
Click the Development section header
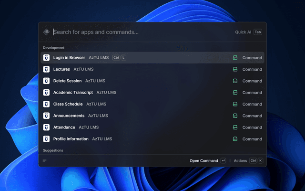[x=54, y=48]
